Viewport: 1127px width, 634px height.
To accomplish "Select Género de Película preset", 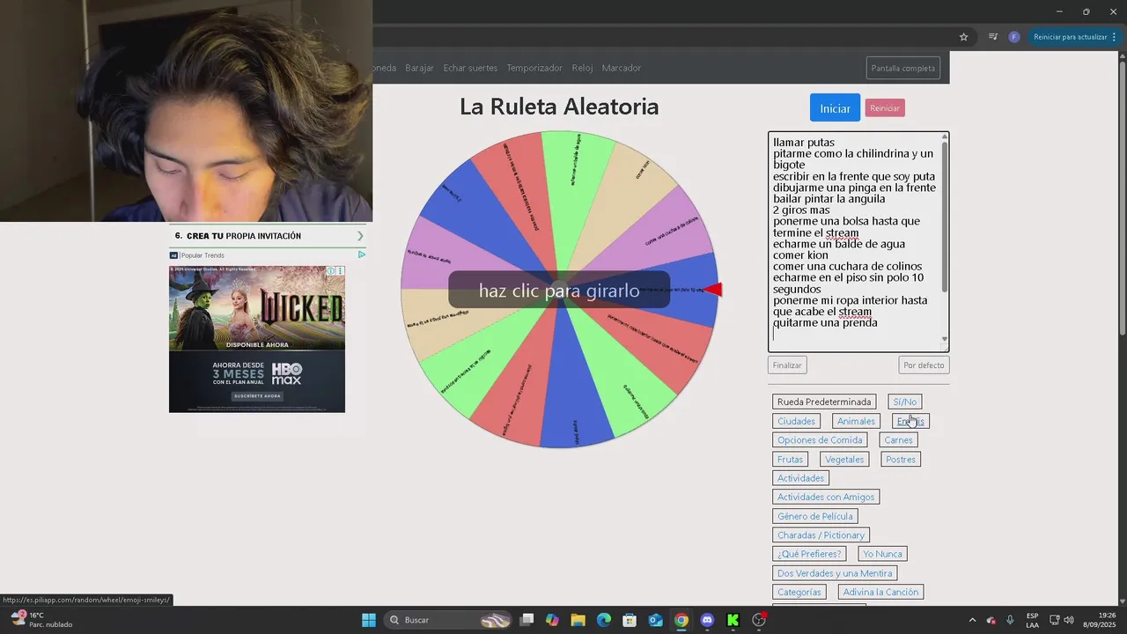I will pos(814,517).
